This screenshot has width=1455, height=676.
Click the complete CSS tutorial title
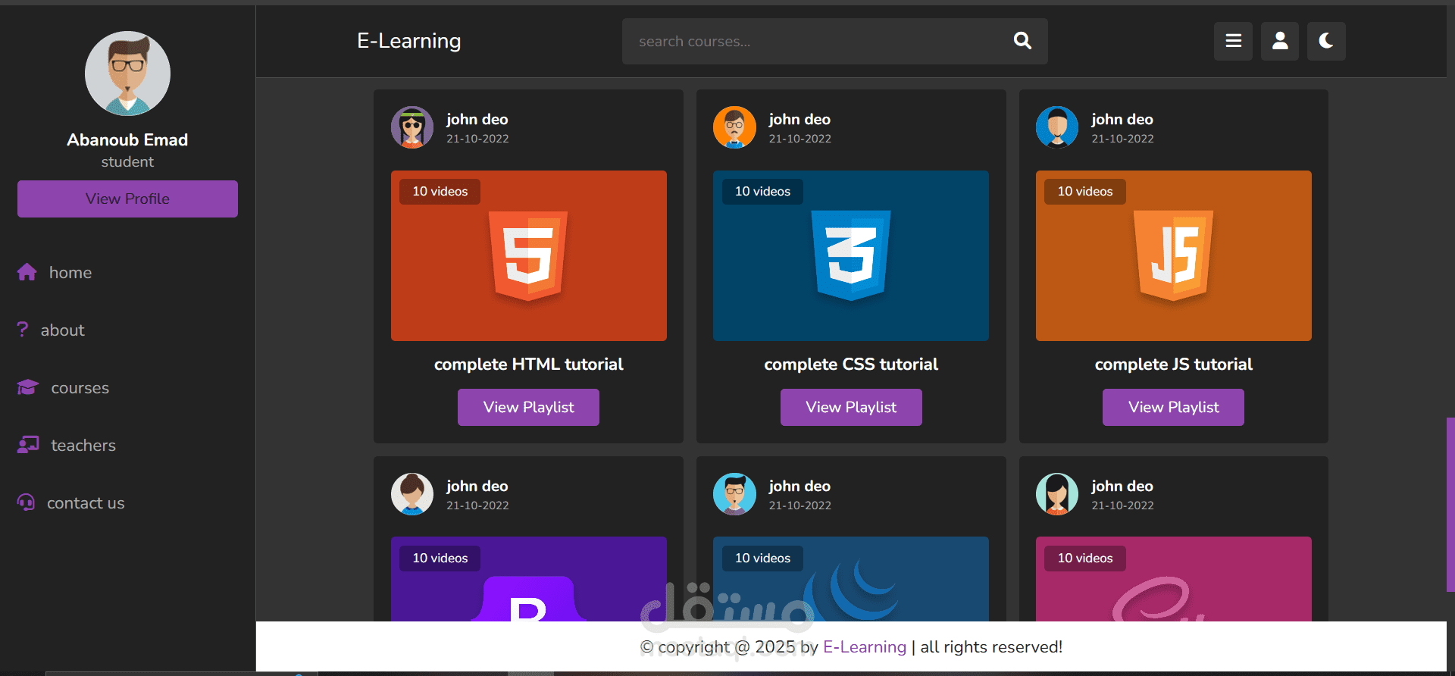coord(851,365)
